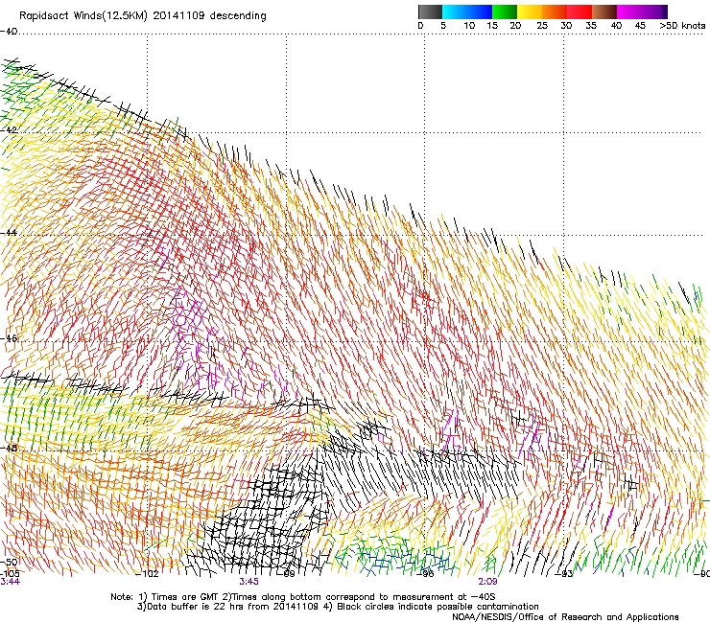Click the '>50 knots' legend label
The width and height of the screenshot is (710, 623).
(x=682, y=26)
